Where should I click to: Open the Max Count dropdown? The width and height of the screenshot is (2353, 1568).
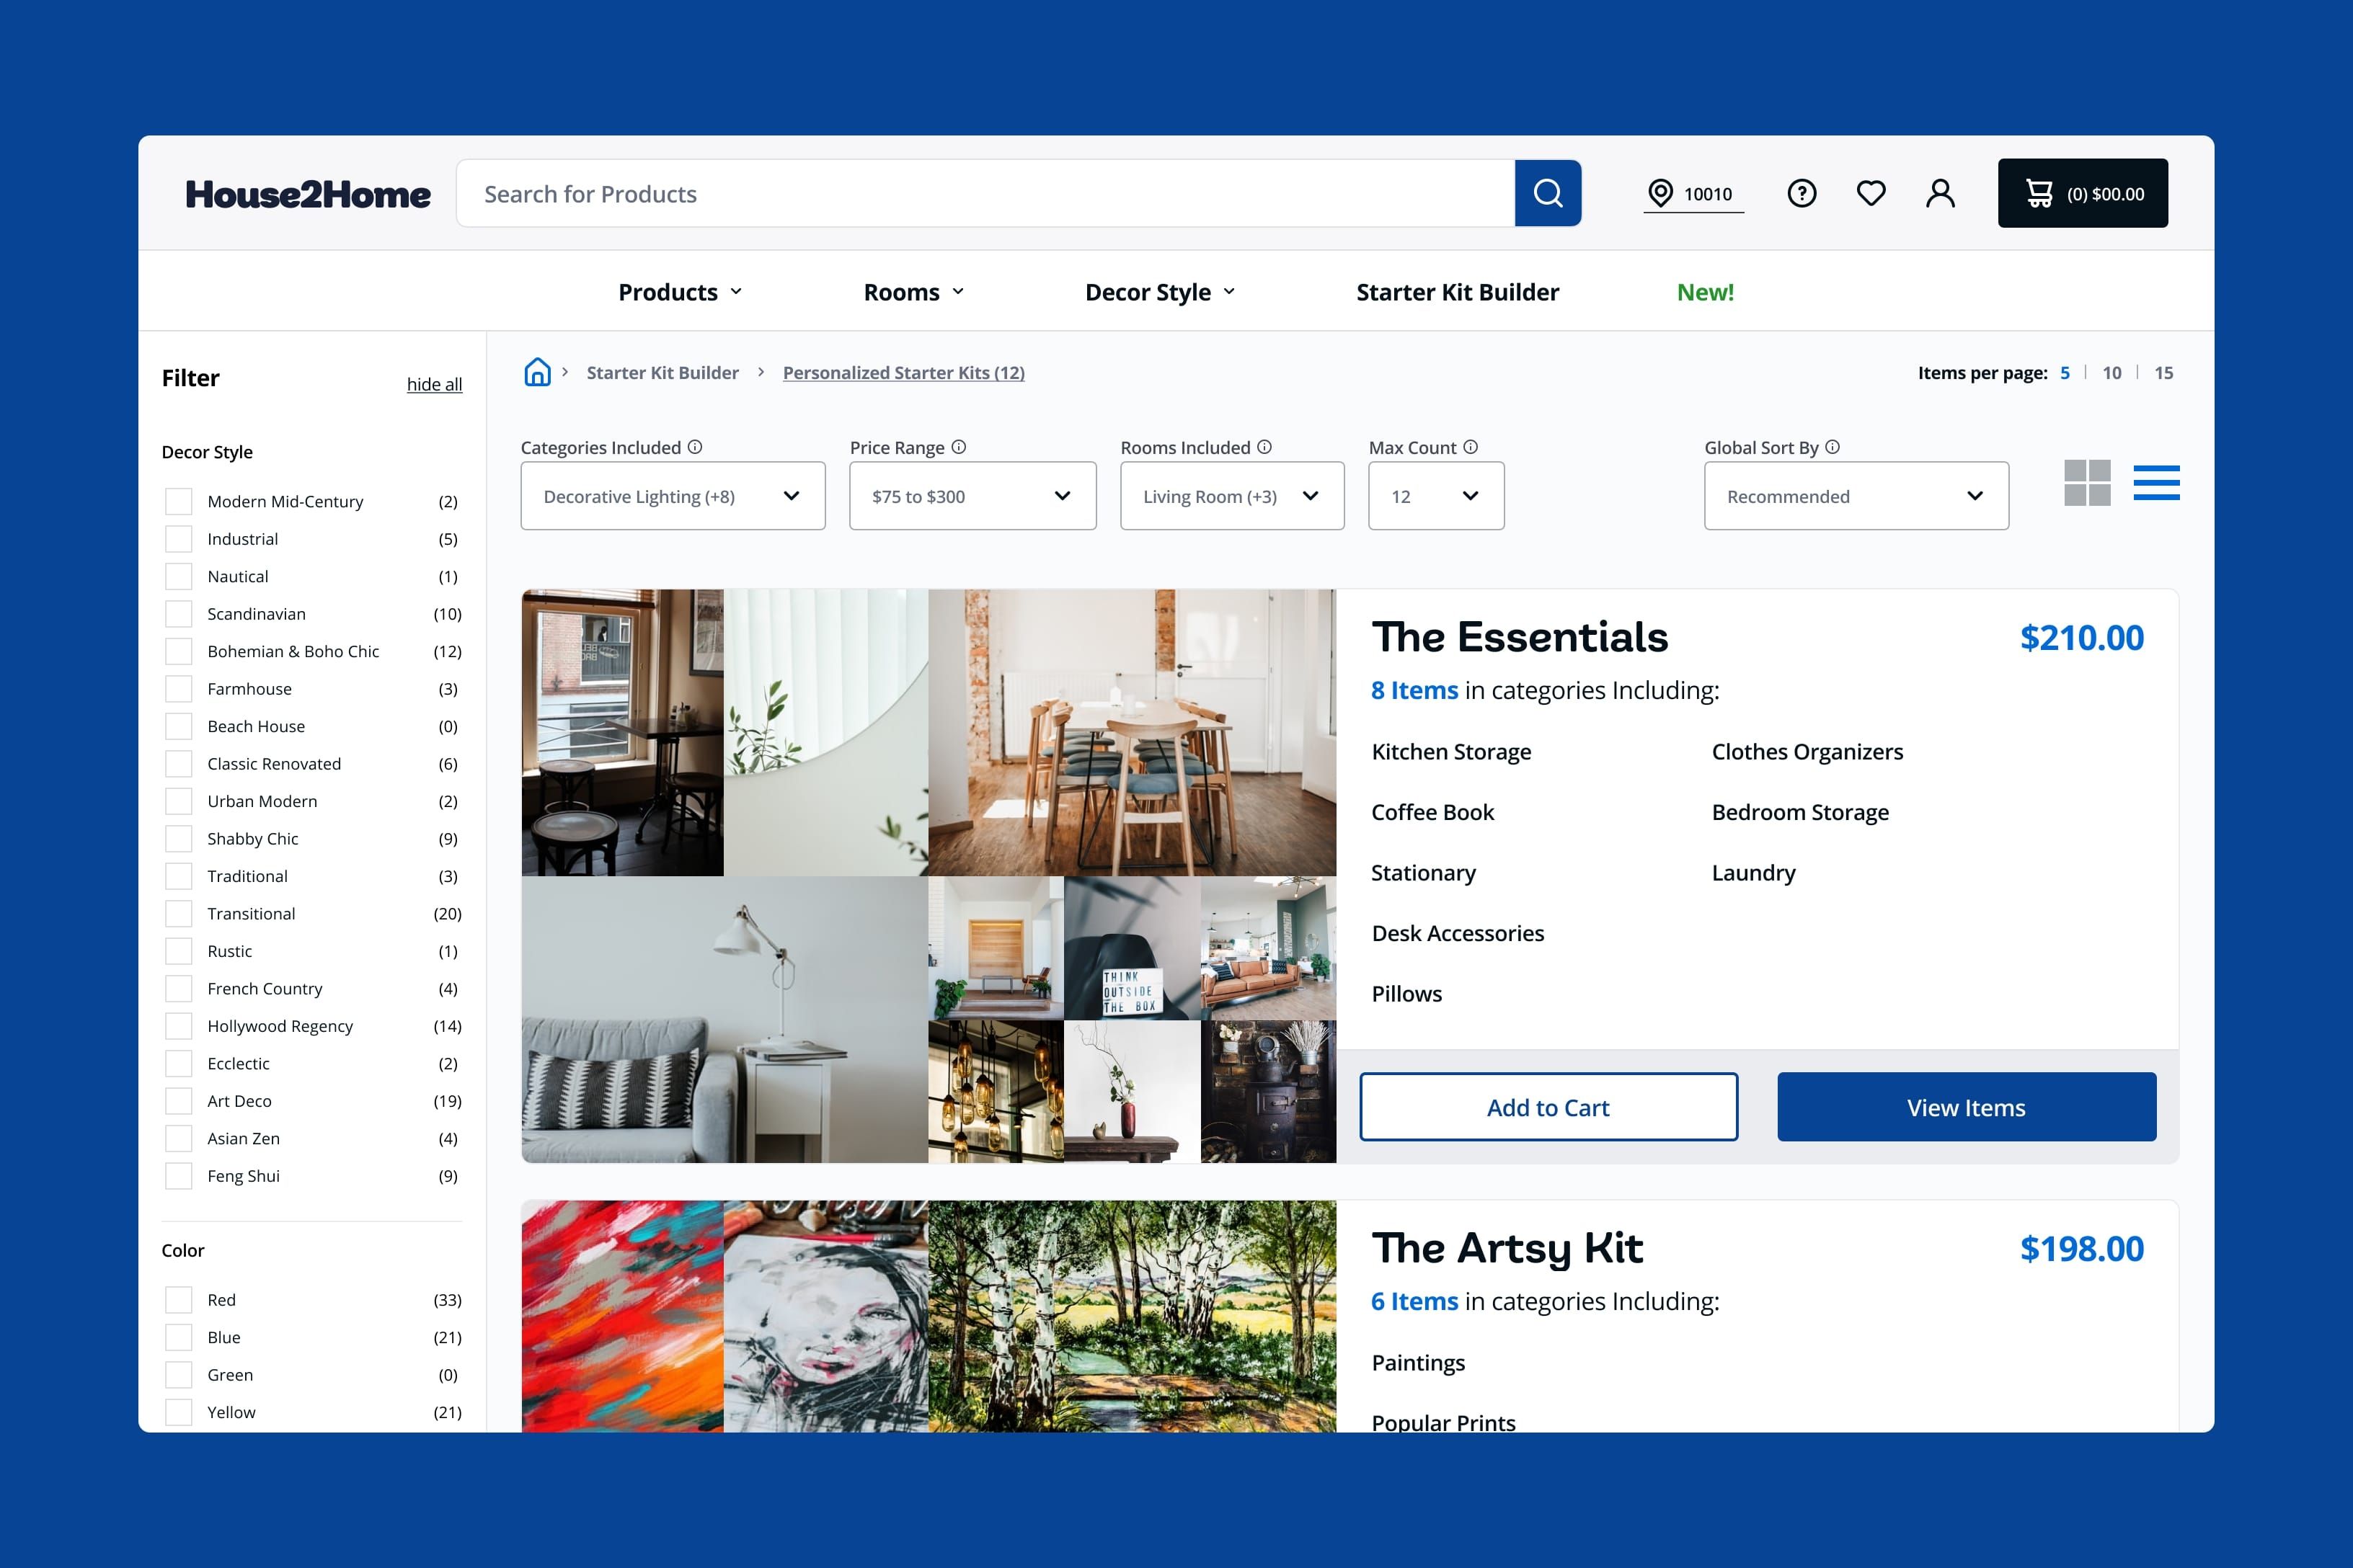tap(1435, 496)
